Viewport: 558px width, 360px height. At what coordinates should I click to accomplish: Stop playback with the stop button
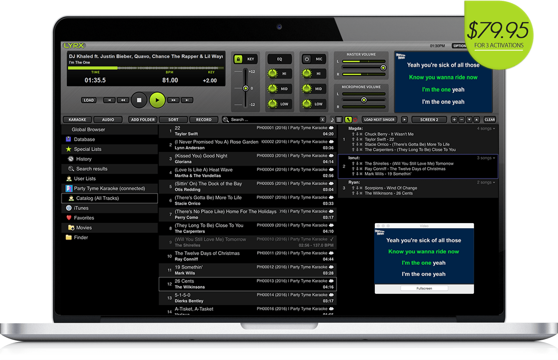(x=139, y=100)
